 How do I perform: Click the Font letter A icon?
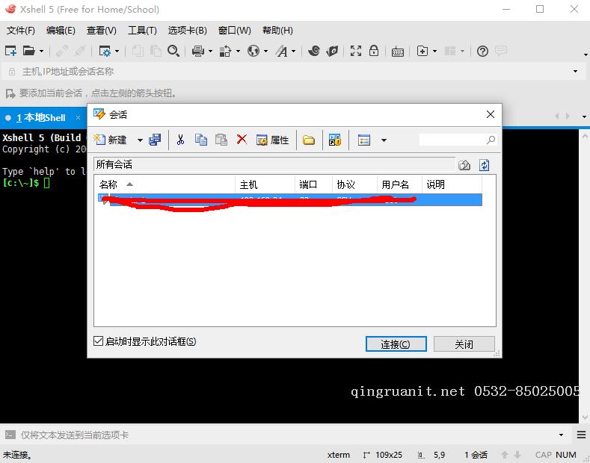point(282,51)
